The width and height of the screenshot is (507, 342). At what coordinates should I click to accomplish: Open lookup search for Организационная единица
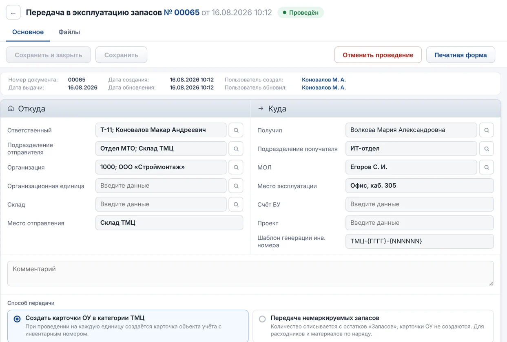(236, 186)
